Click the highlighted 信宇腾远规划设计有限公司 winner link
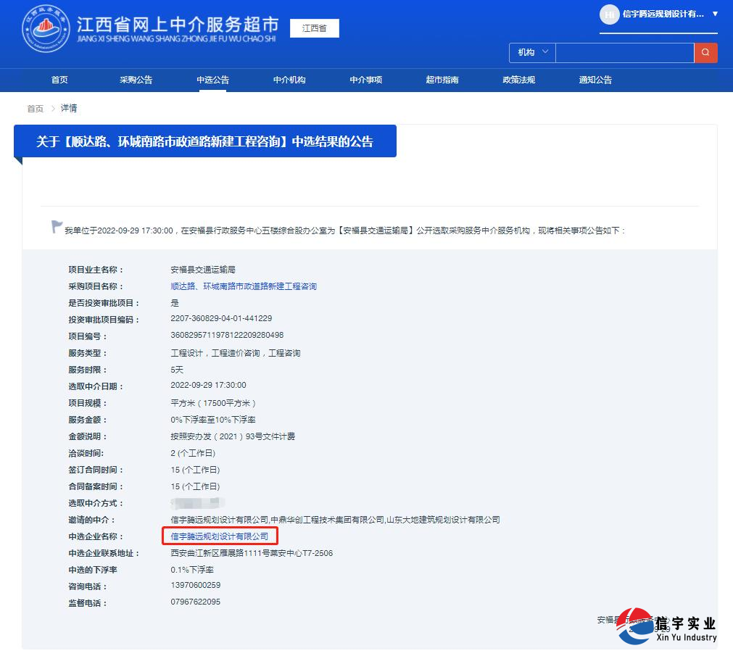Viewport: 733px width, 656px height. pyautogui.click(x=220, y=536)
